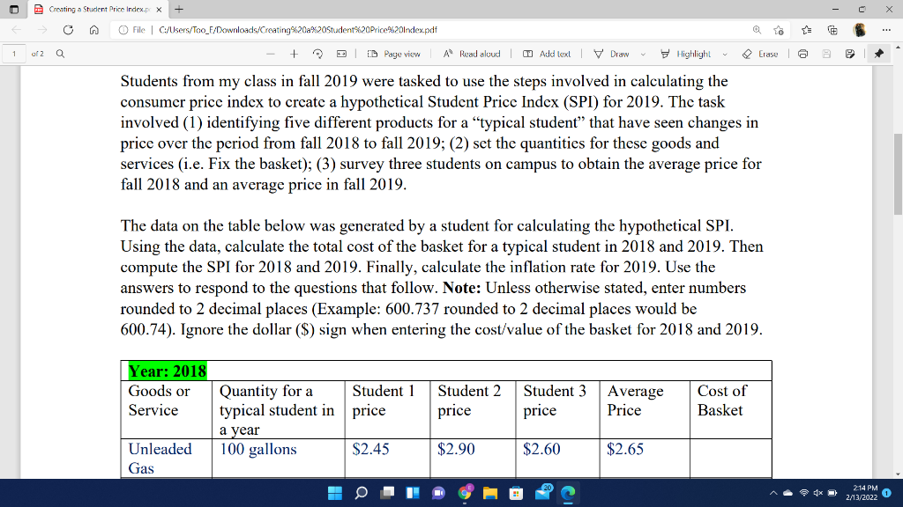Print the PDF document
This screenshot has width=903, height=507.
coord(802,55)
